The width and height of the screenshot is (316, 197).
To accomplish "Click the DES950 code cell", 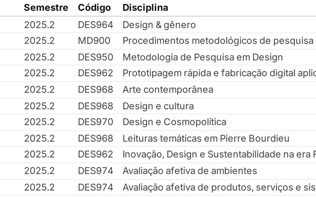I will [x=95, y=57].
